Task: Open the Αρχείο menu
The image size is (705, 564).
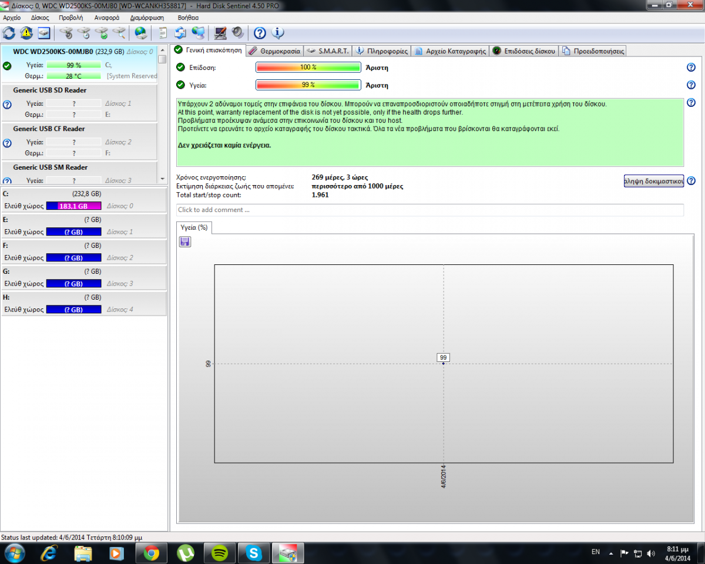Action: [12, 18]
